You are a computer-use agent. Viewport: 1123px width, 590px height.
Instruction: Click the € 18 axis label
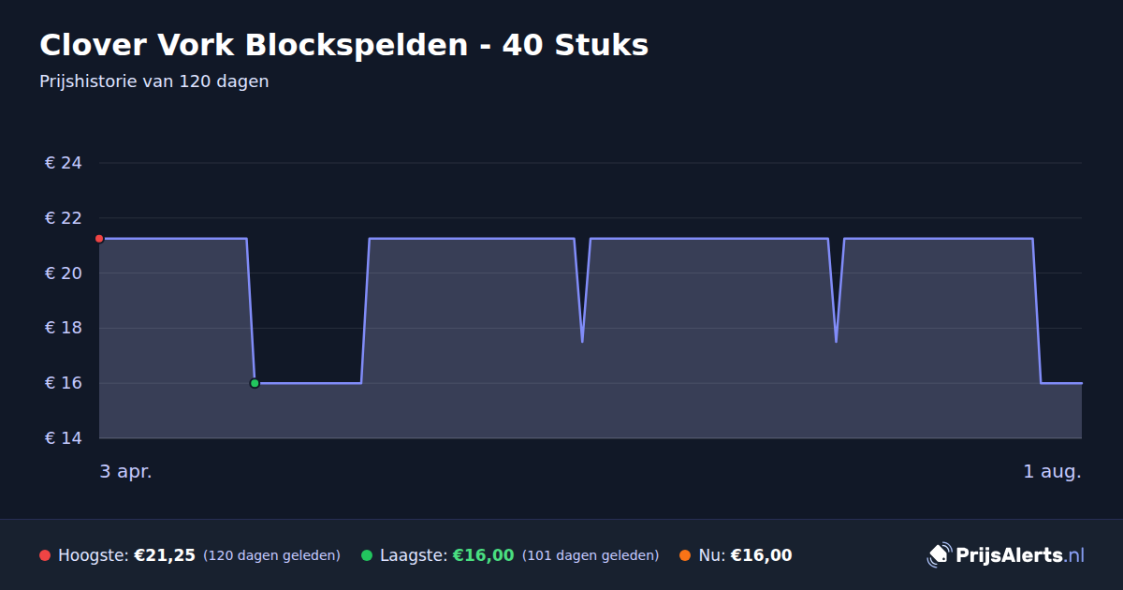(x=64, y=328)
